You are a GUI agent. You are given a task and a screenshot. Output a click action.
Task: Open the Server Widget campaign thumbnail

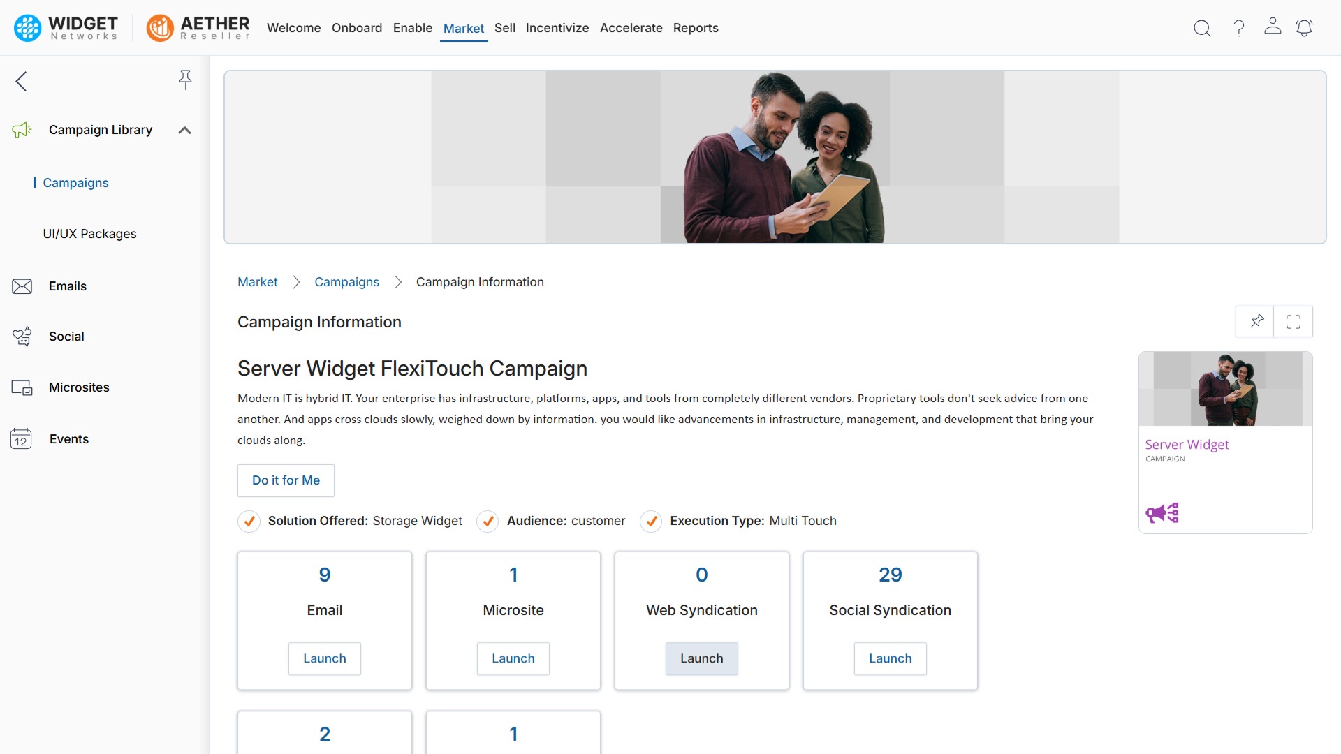(1224, 389)
